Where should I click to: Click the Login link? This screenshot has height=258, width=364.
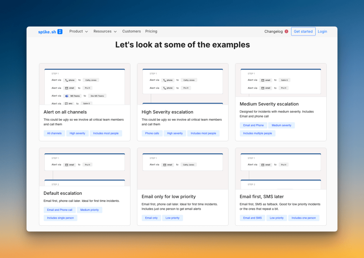coord(322,32)
